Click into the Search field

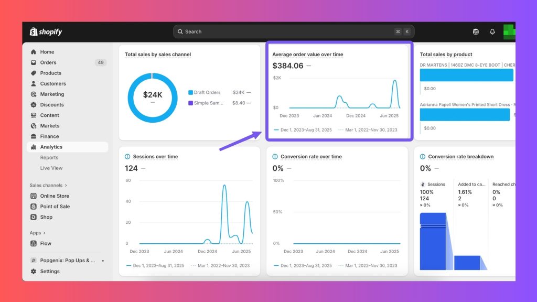(x=294, y=31)
